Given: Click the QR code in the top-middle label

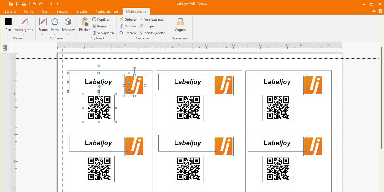Looking at the screenshot, I should click(188, 108).
